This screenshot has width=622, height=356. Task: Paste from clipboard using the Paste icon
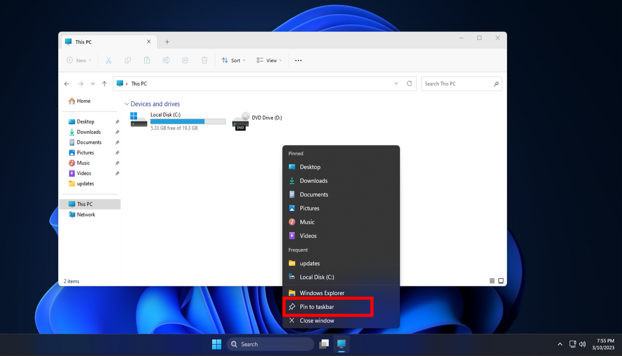[x=147, y=60]
